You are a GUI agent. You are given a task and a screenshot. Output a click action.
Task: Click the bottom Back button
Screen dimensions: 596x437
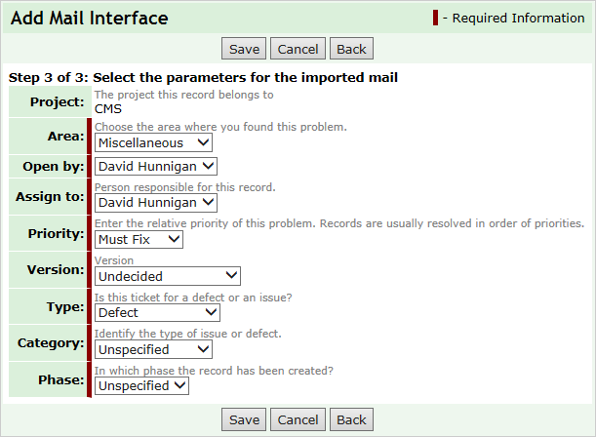click(351, 419)
